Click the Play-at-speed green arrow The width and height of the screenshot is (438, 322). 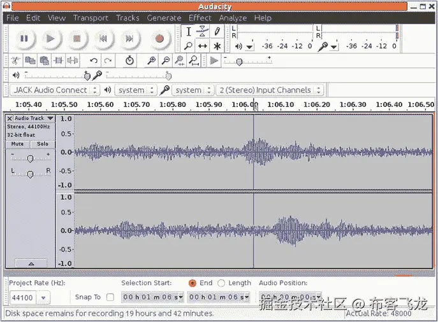pos(214,60)
